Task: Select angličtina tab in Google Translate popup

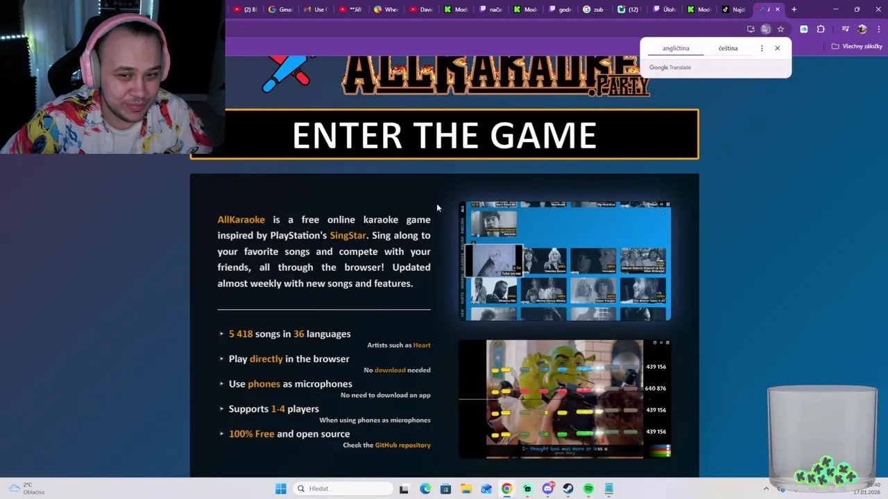Action: [676, 49]
